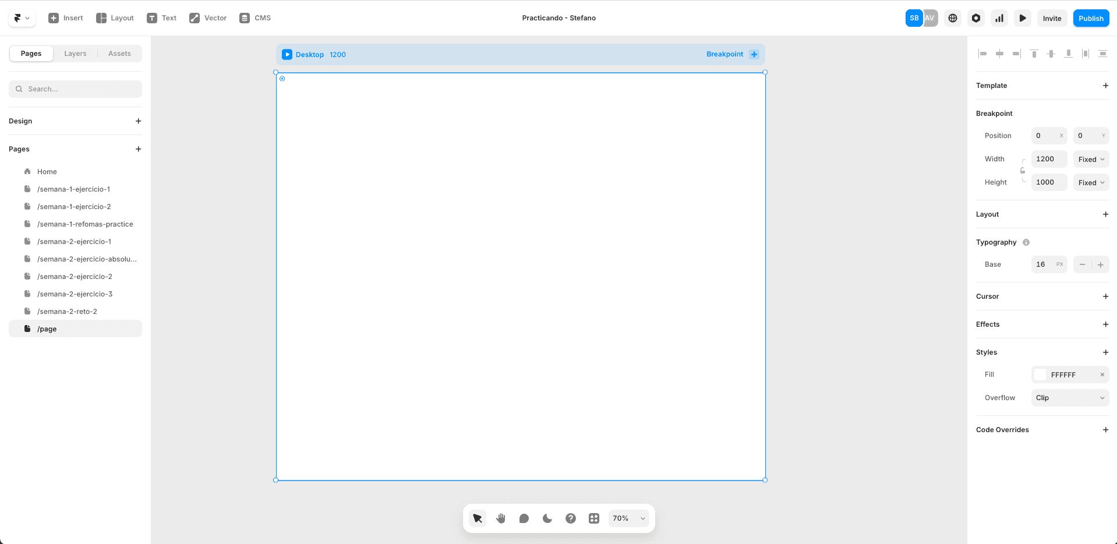This screenshot has height=544, width=1117.
Task: Open the Framer logo main menu
Action: click(22, 18)
